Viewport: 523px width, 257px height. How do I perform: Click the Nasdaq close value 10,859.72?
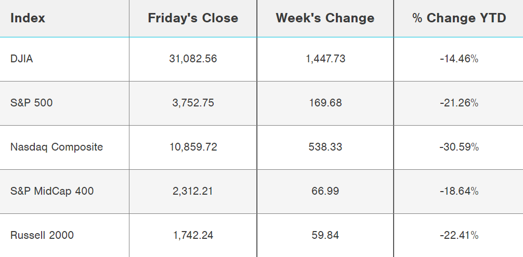click(193, 147)
